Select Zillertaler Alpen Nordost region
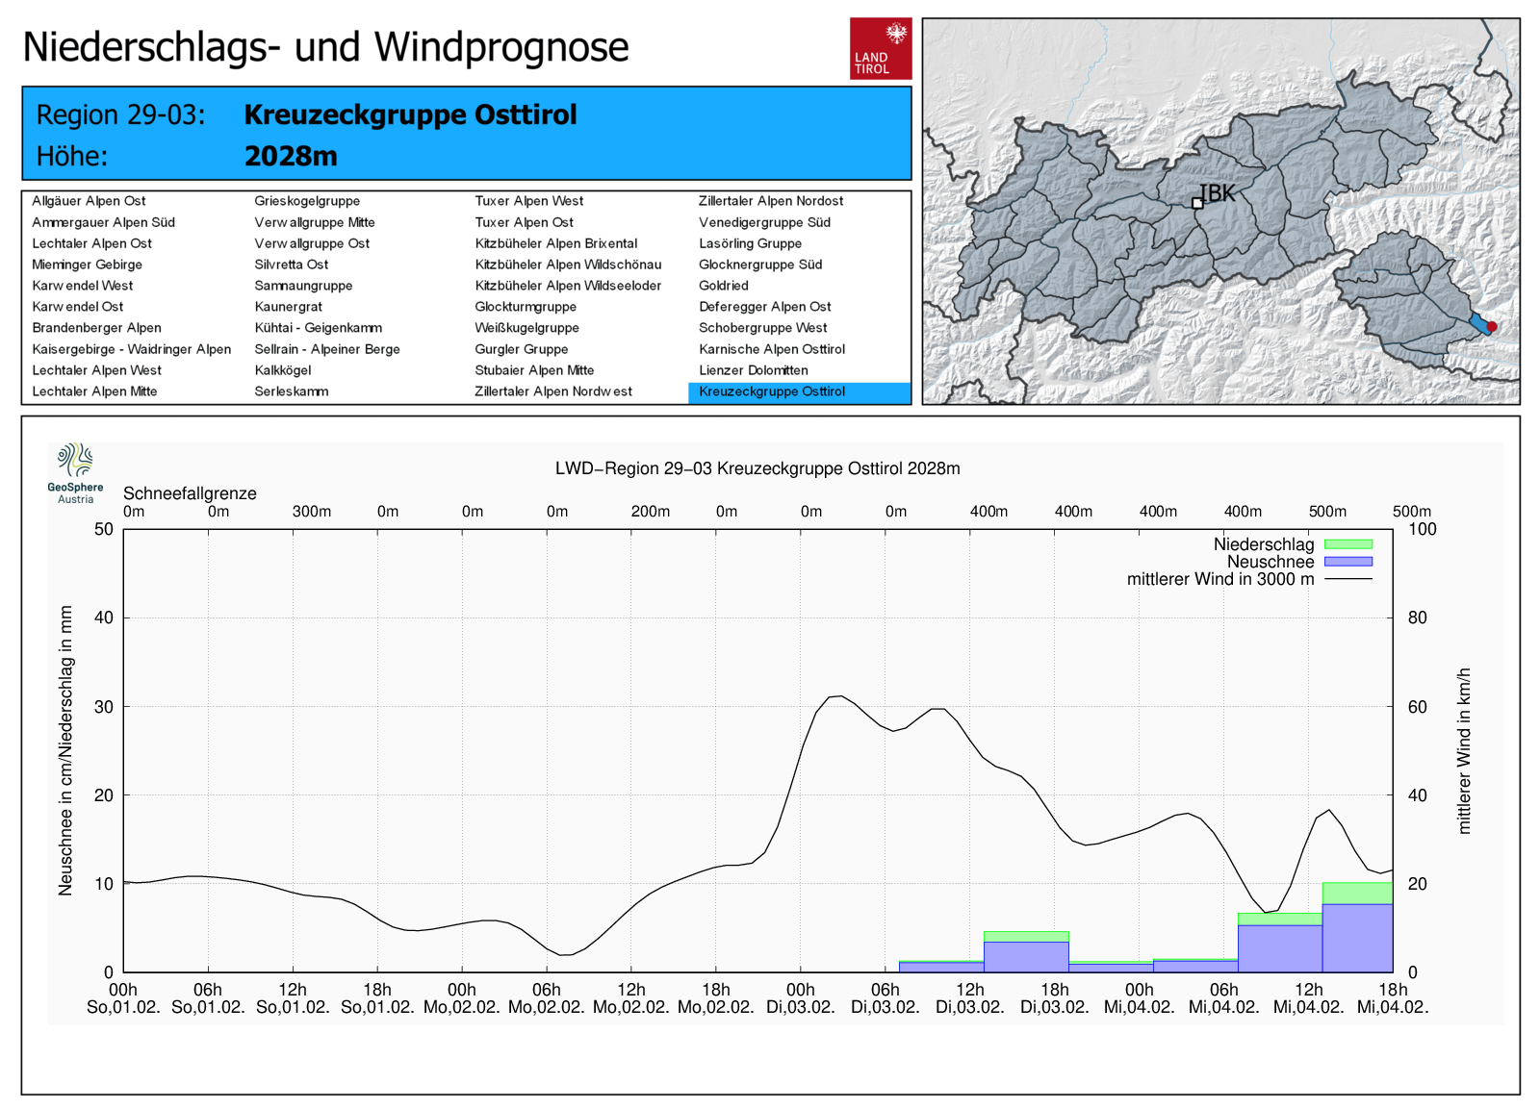Image resolution: width=1540 pixels, height=1109 pixels. coord(770,201)
